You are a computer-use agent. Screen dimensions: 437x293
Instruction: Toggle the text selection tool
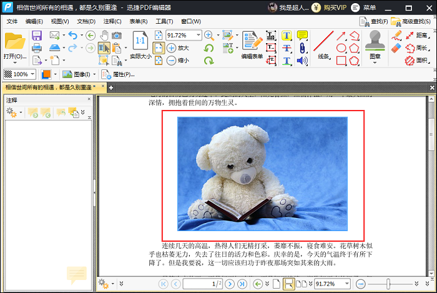click(104, 48)
